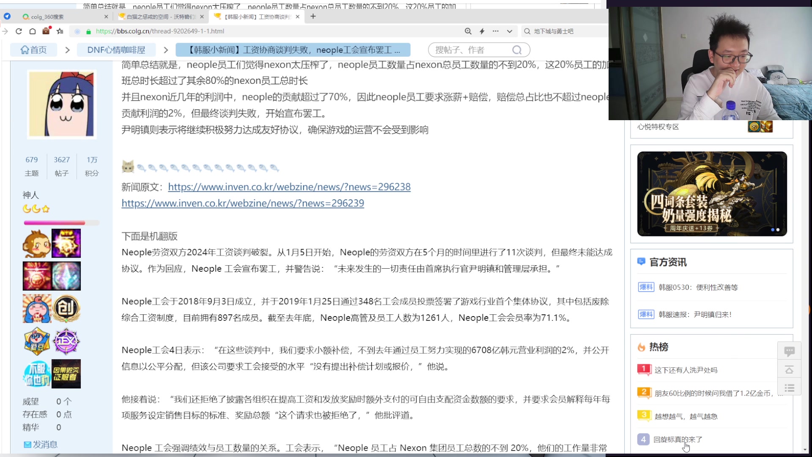Open the favorites star icon
812x457 pixels.
tap(60, 31)
